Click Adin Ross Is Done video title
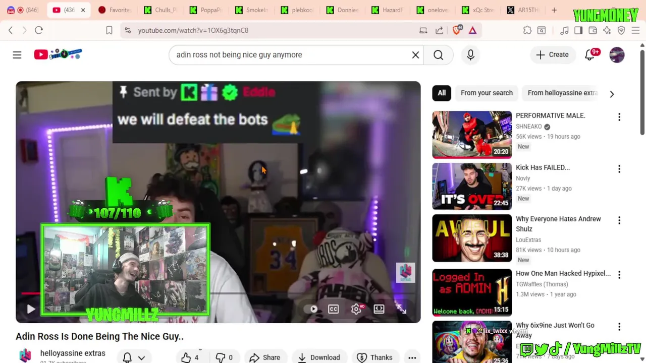The width and height of the screenshot is (646, 363). 99,336
